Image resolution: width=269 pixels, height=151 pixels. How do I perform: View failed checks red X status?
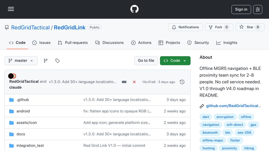click(134, 82)
